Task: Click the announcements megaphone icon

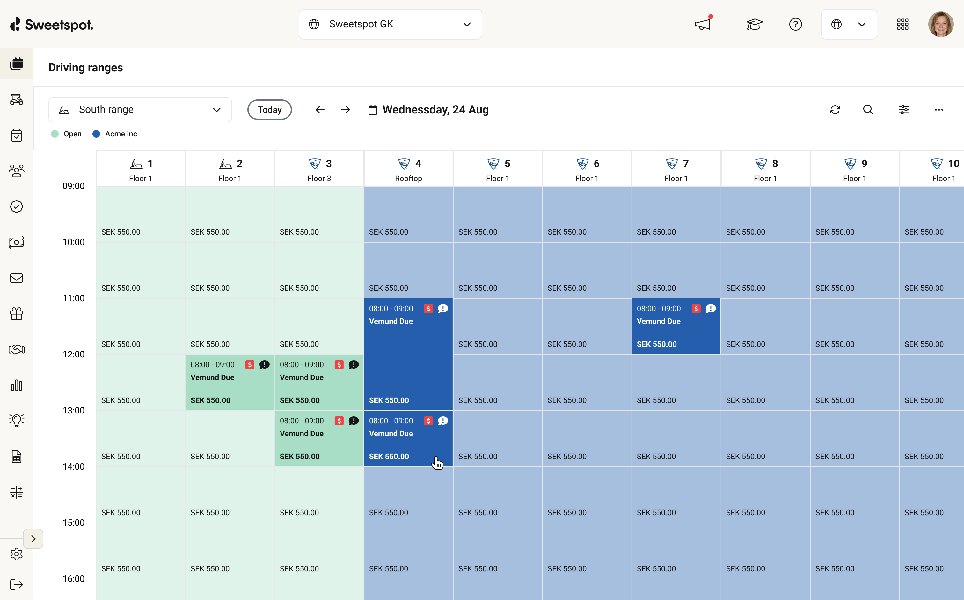Action: coord(703,24)
